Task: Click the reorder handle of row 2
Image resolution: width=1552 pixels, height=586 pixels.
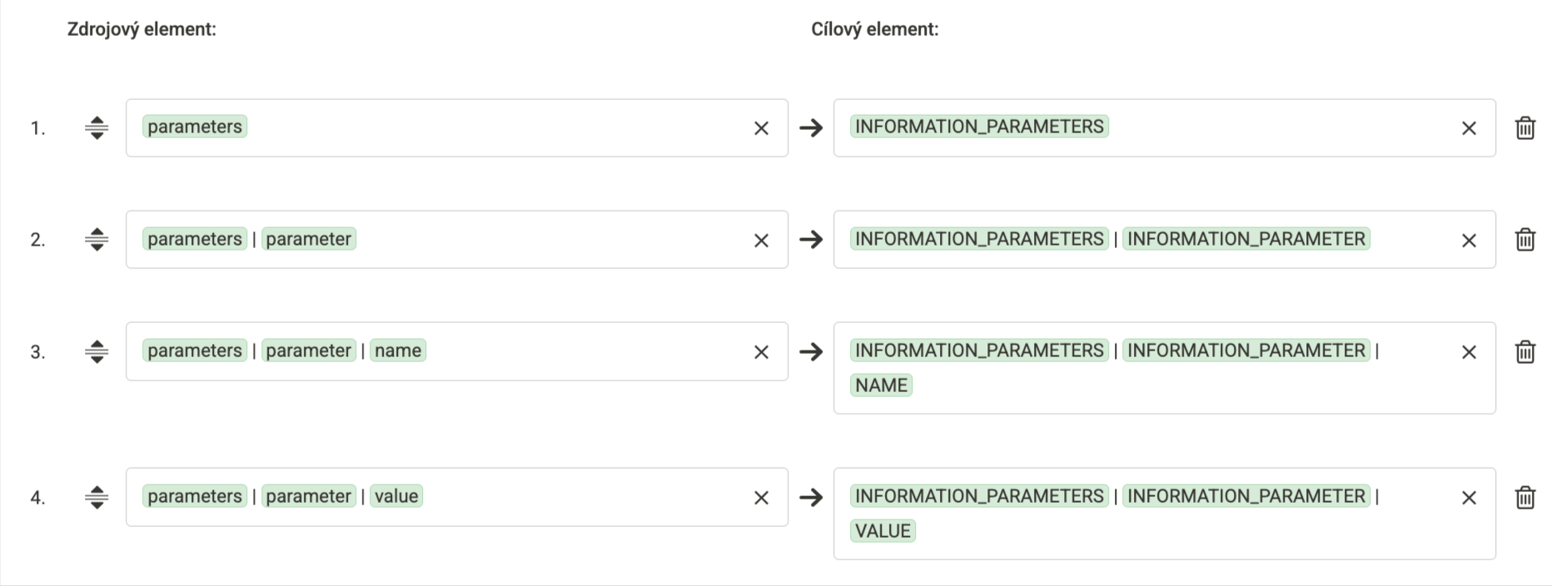Action: tap(97, 240)
